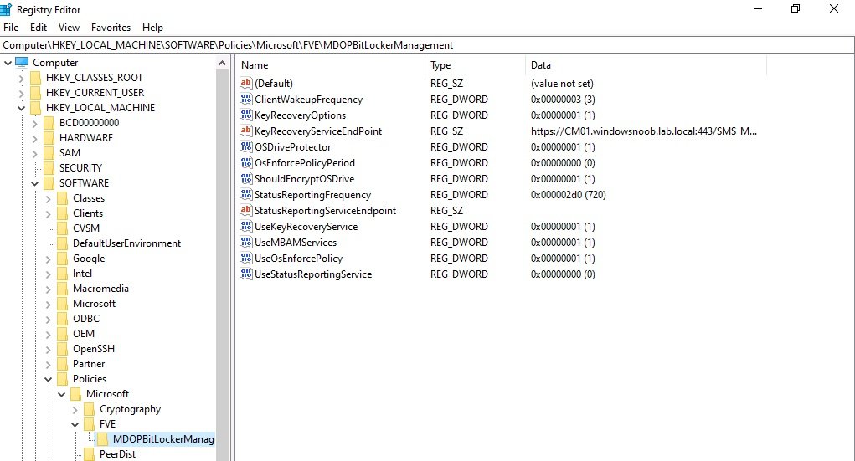Viewport: 855px width, 461px height.
Task: Click the StatusReportingFrequency DWORD value icon
Action: 246,195
